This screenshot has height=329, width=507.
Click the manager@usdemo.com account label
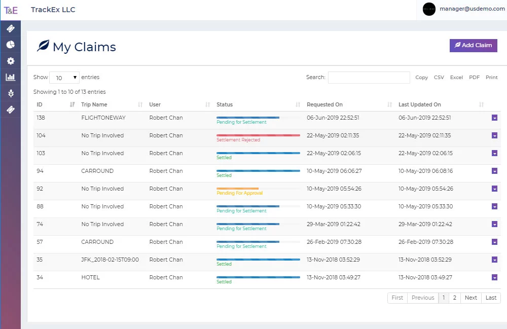coord(472,9)
